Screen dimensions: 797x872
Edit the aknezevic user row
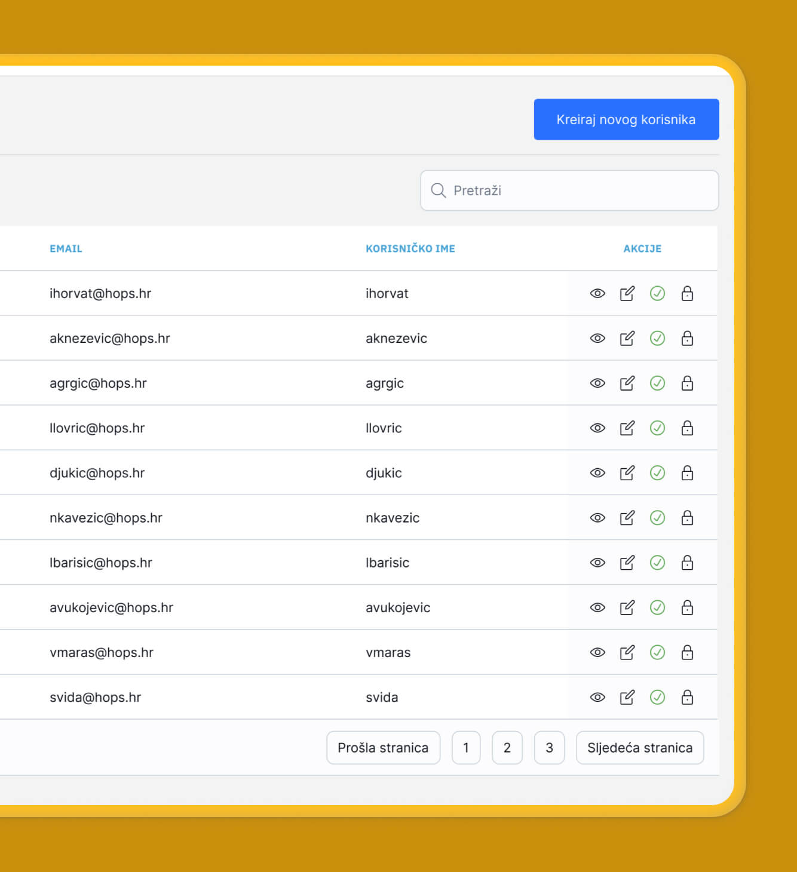(627, 338)
